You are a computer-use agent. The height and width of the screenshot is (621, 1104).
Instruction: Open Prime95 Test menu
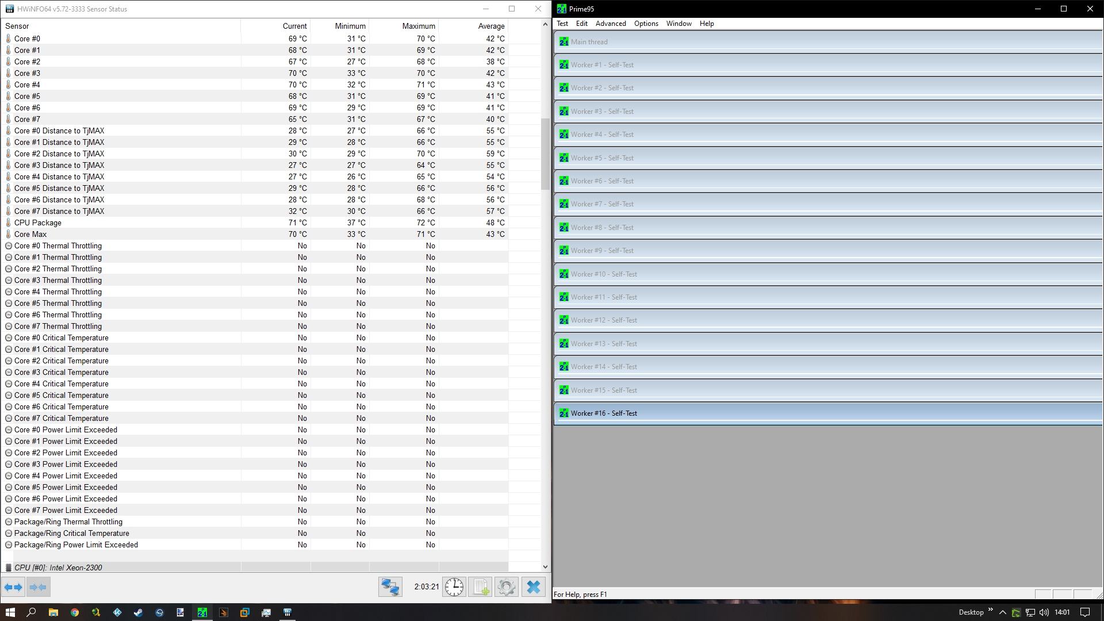tap(562, 24)
